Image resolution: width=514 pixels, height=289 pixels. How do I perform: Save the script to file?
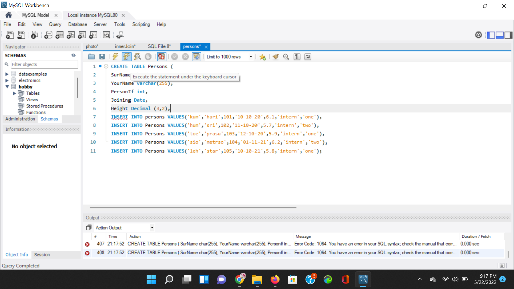point(102,57)
